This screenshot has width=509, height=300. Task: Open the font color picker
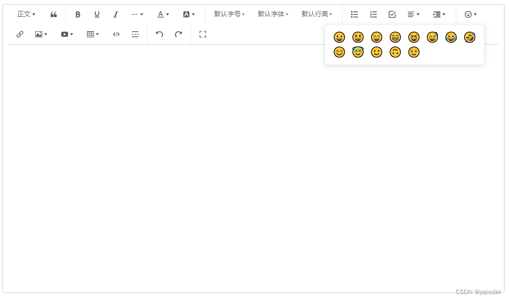[x=163, y=14]
